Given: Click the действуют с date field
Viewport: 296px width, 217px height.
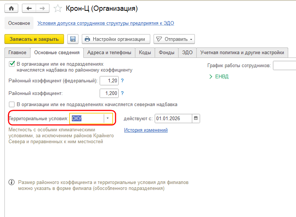Looking at the screenshot, I should [173, 118].
